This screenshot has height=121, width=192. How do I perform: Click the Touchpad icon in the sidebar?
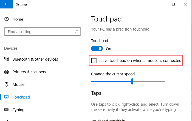7,97
